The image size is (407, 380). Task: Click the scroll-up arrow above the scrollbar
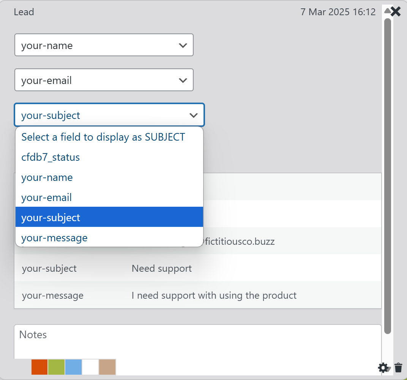(387, 11)
